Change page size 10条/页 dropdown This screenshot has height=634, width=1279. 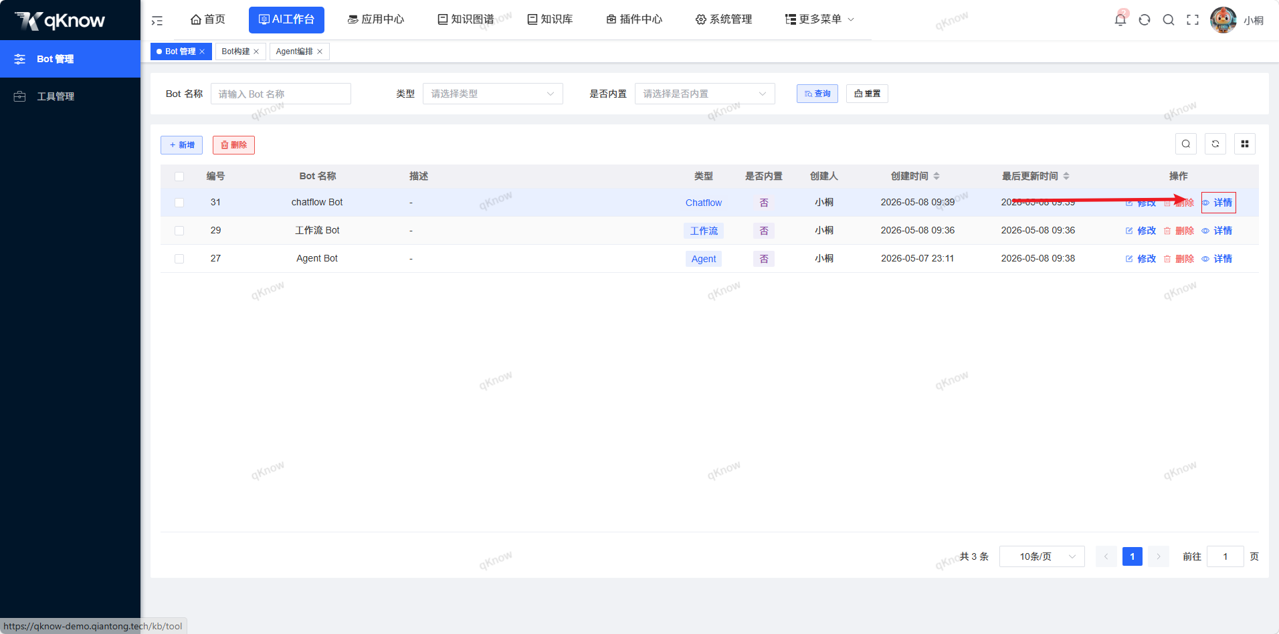(x=1042, y=556)
